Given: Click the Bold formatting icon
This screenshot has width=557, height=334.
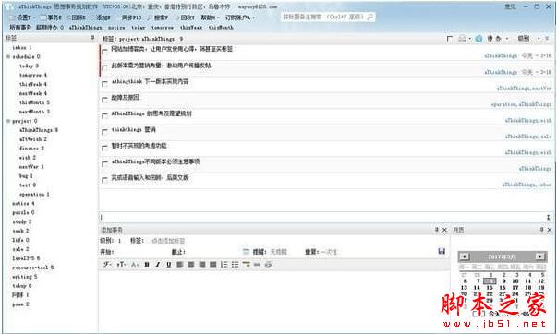Looking at the screenshot, I should 147,265.
